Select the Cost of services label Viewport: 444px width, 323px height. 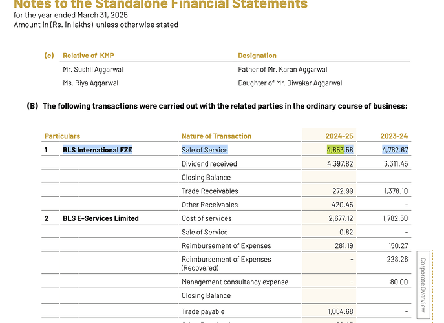click(207, 218)
